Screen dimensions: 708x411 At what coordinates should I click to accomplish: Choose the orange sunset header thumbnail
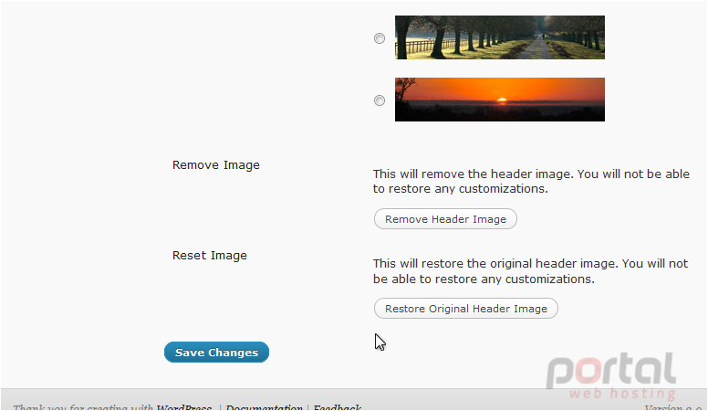tap(499, 100)
